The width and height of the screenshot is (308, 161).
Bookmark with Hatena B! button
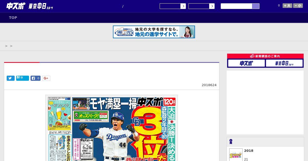(x=23, y=78)
